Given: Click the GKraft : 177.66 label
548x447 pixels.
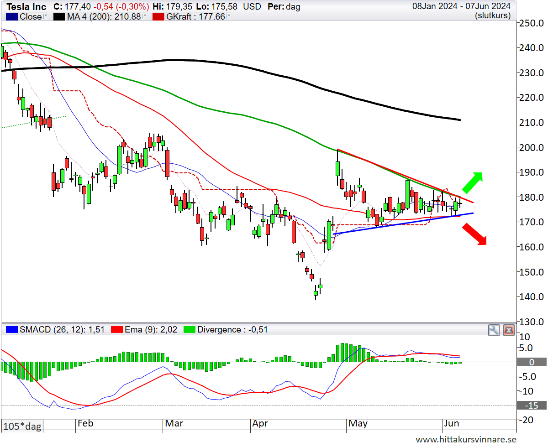Looking at the screenshot, I should (x=196, y=16).
